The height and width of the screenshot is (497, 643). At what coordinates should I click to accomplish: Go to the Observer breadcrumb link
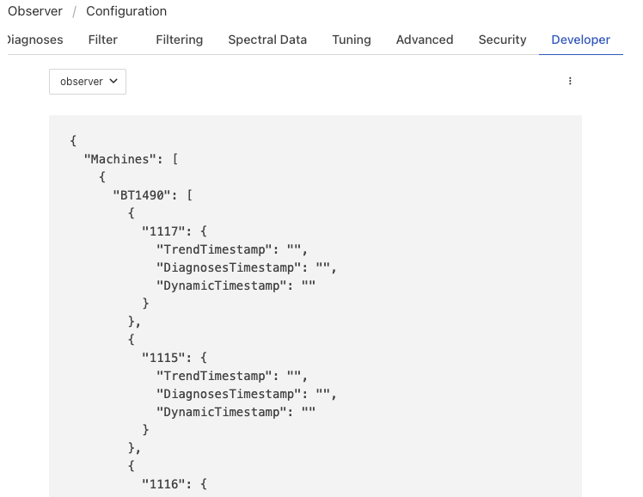pyautogui.click(x=34, y=11)
